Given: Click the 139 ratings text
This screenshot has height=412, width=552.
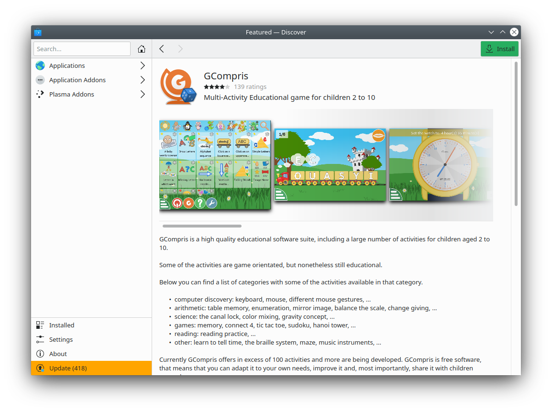Looking at the screenshot, I should (x=250, y=87).
